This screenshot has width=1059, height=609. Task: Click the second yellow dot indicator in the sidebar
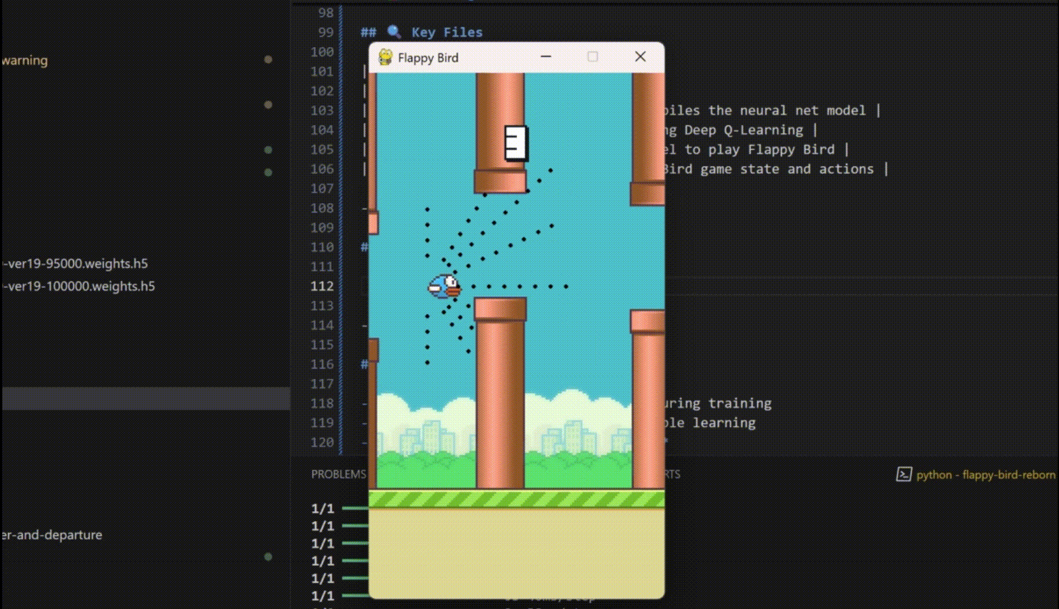point(268,105)
